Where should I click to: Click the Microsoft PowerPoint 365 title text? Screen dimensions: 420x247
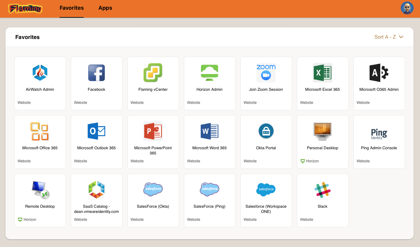click(153, 150)
